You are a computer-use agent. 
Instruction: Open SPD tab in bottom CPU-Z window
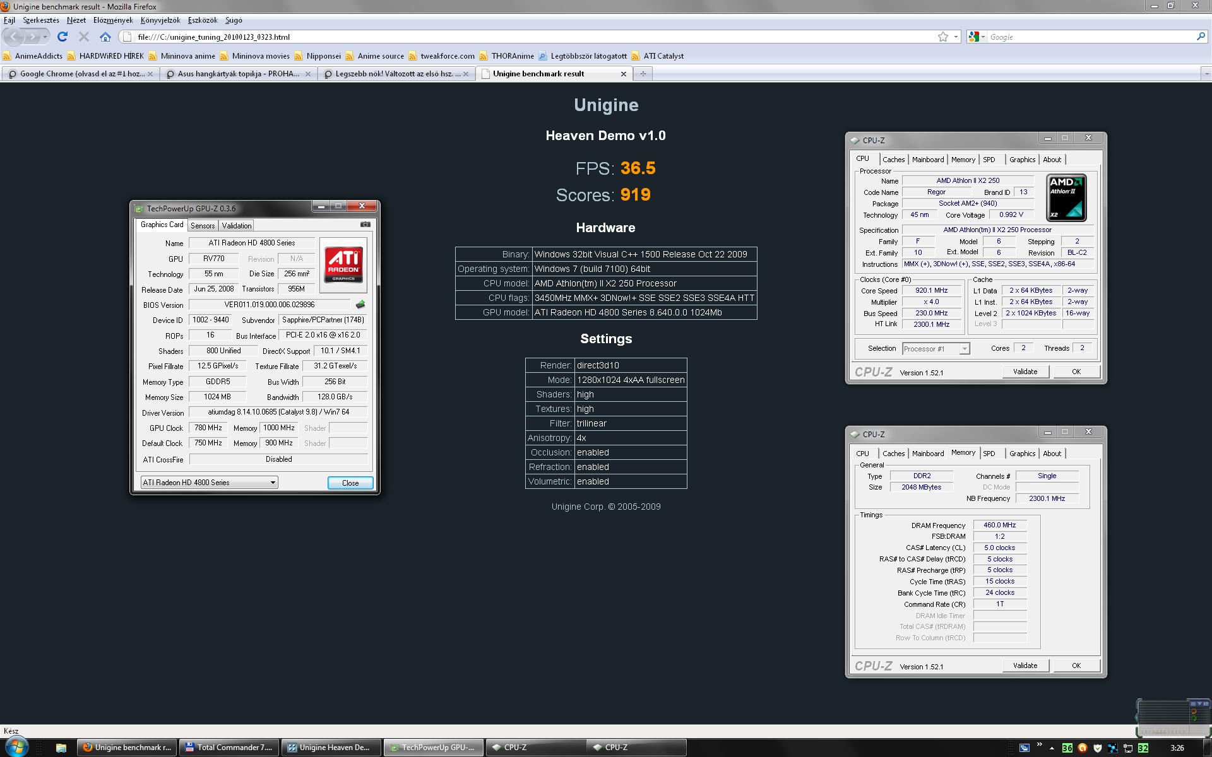tap(989, 454)
